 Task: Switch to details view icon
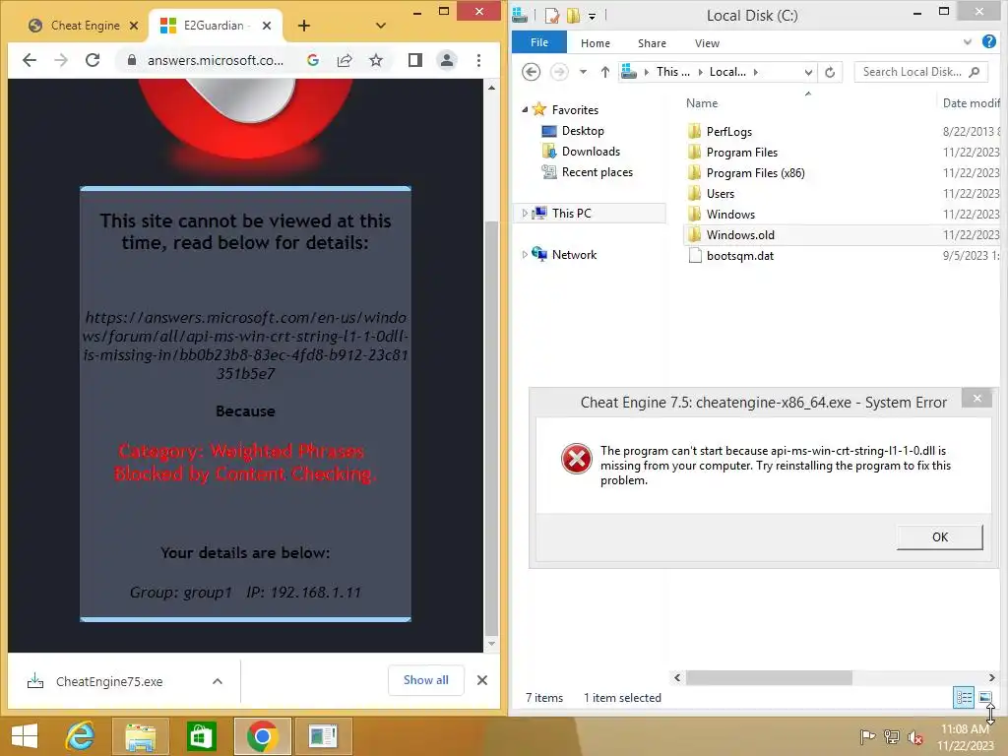click(963, 697)
